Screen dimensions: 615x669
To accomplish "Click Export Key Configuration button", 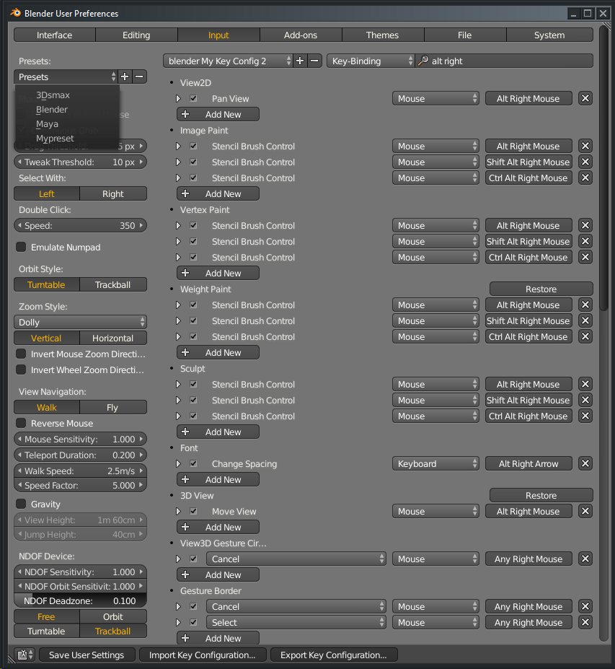I will [x=333, y=655].
